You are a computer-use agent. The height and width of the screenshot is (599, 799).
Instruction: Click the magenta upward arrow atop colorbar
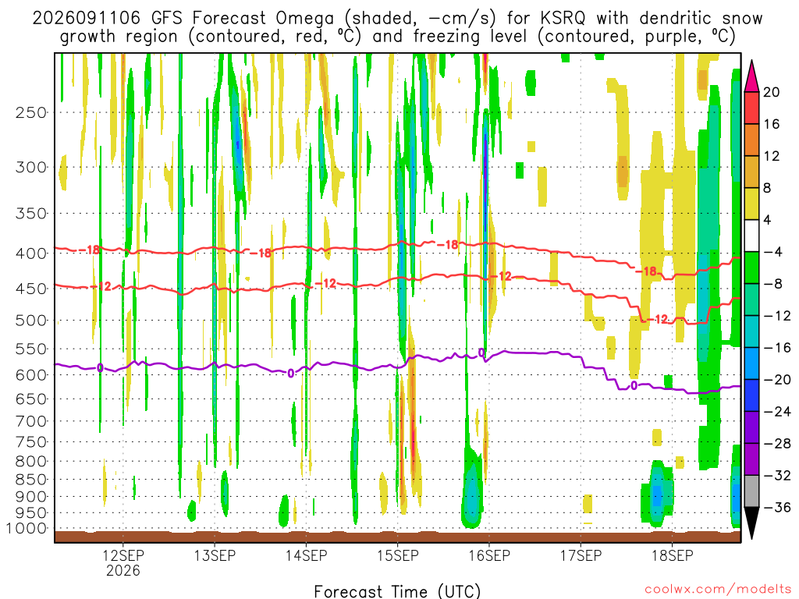click(x=751, y=76)
